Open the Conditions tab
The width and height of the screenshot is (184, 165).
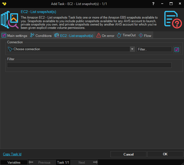[x=41, y=36]
